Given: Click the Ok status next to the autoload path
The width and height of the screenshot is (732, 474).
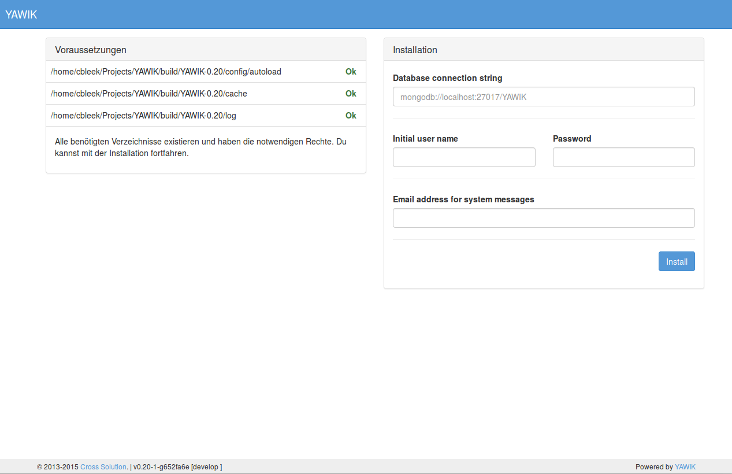Looking at the screenshot, I should point(351,72).
